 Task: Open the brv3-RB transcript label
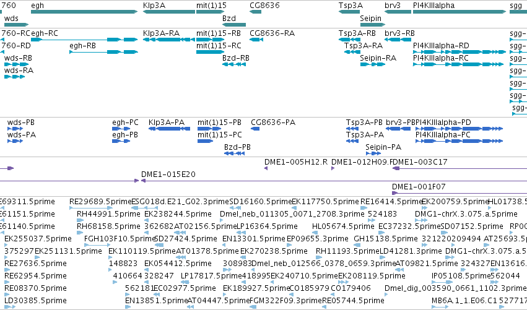point(399,33)
